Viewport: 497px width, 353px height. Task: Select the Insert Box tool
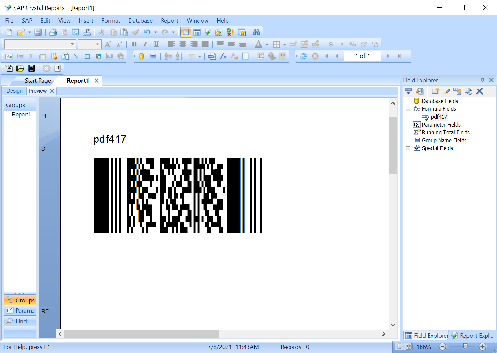pos(87,56)
